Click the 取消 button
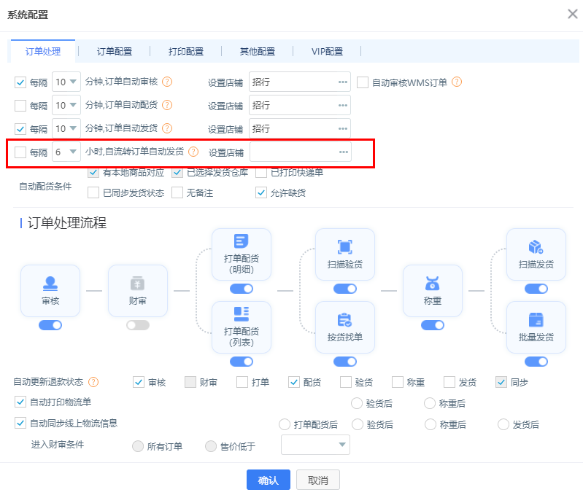The image size is (583, 495). 318,480
